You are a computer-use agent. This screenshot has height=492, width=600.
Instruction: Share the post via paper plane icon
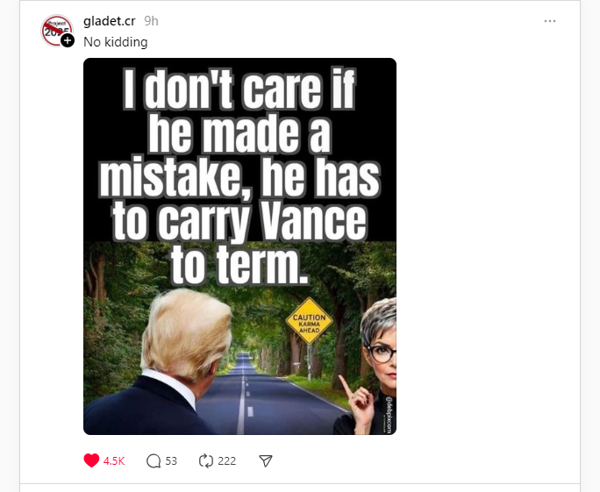pos(266,460)
